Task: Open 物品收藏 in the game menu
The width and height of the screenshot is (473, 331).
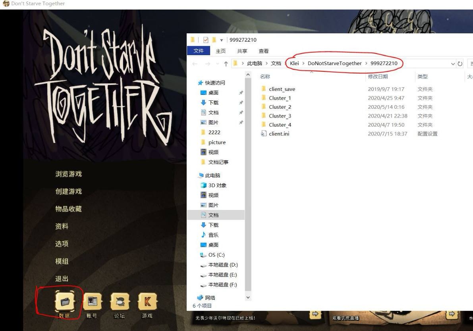Action: (x=68, y=209)
